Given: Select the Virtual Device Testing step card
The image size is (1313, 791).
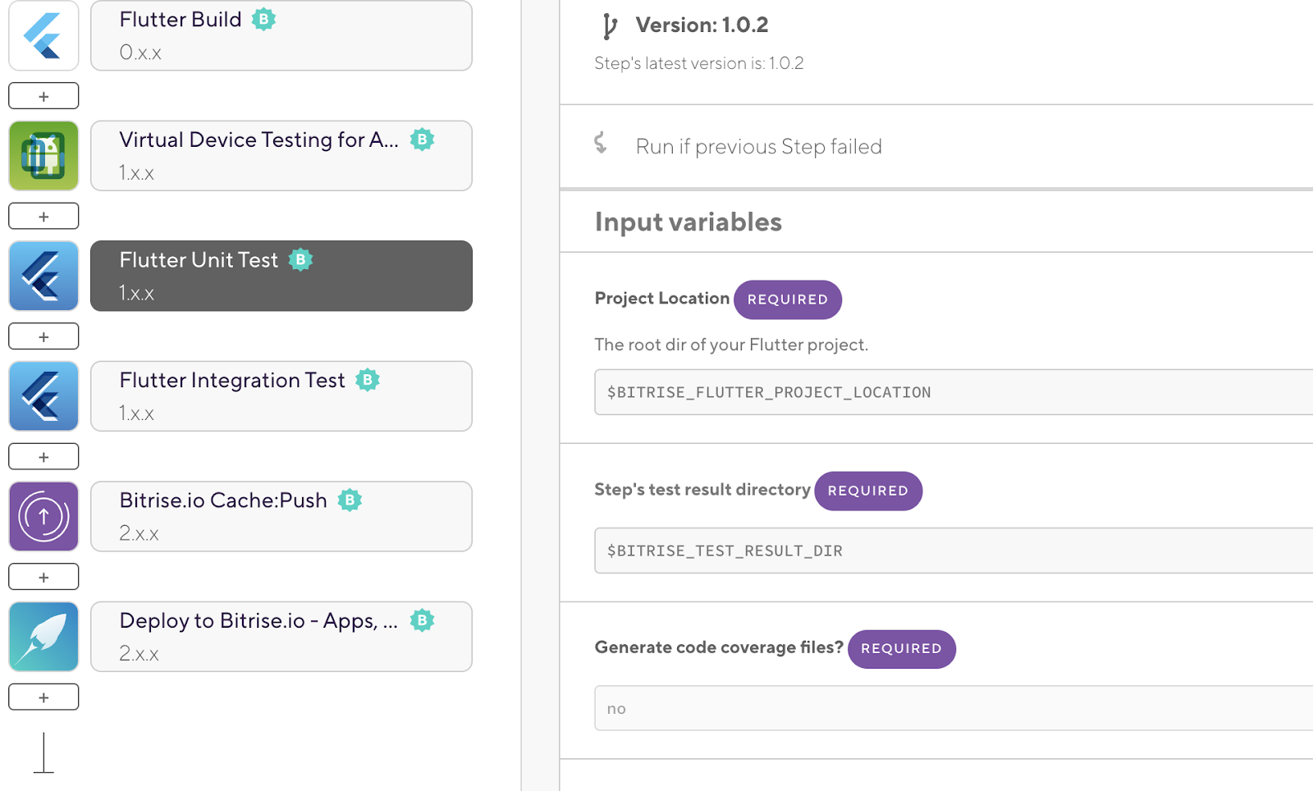Looking at the screenshot, I should (x=281, y=156).
